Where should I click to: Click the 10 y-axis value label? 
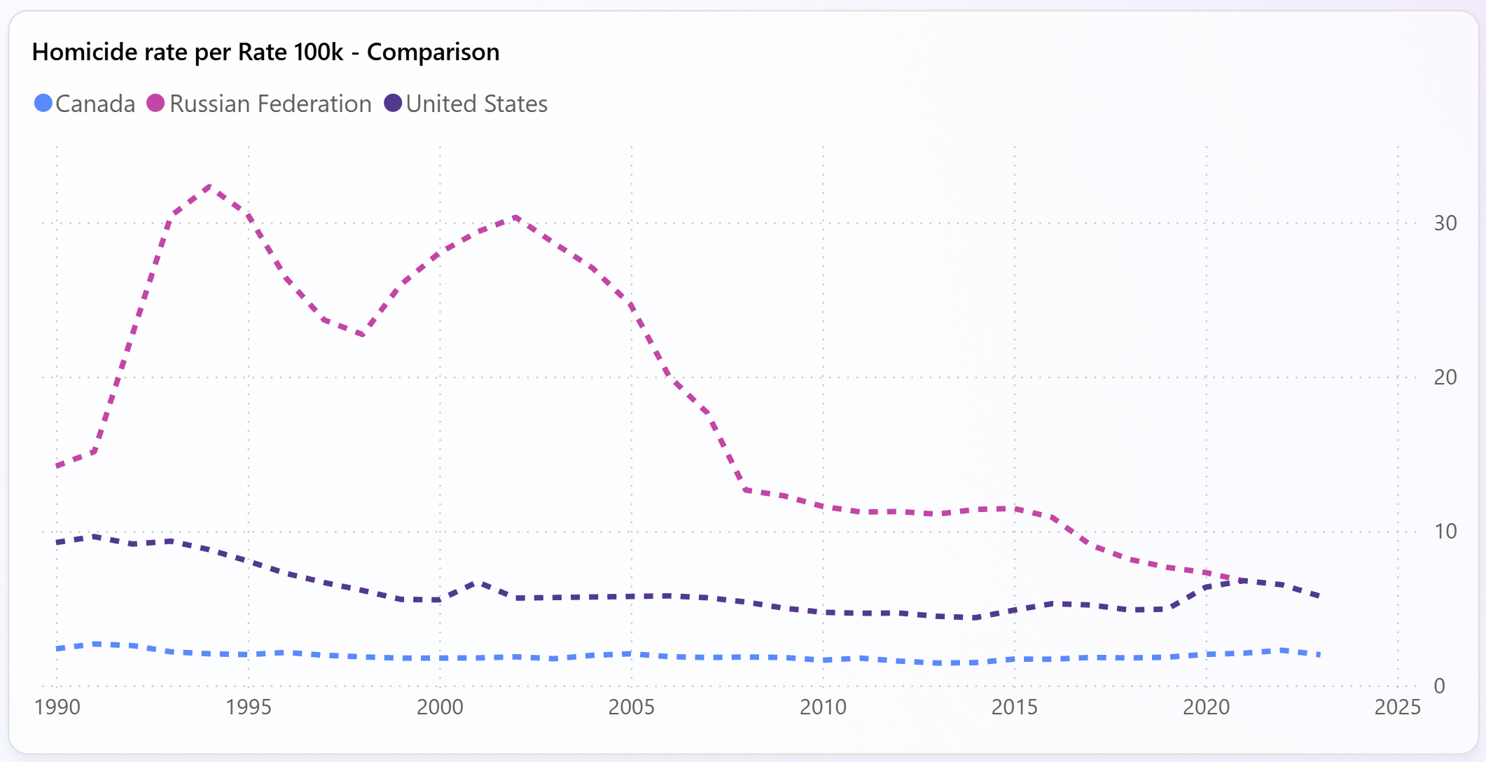coord(1445,532)
